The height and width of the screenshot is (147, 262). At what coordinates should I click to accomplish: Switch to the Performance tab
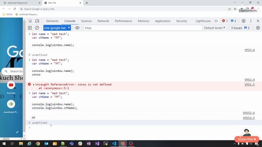[x=123, y=21]
